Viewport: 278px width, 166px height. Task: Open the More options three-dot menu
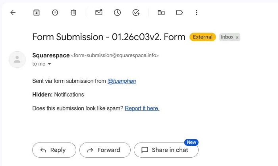[x=196, y=13]
